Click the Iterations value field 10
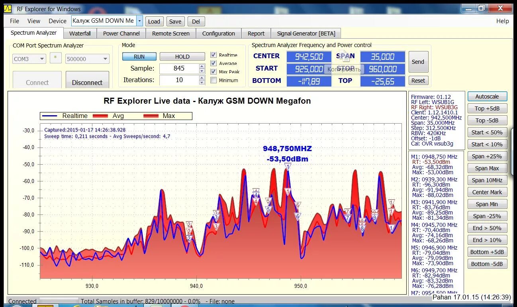Screen dimensions: 517x307 [179, 80]
